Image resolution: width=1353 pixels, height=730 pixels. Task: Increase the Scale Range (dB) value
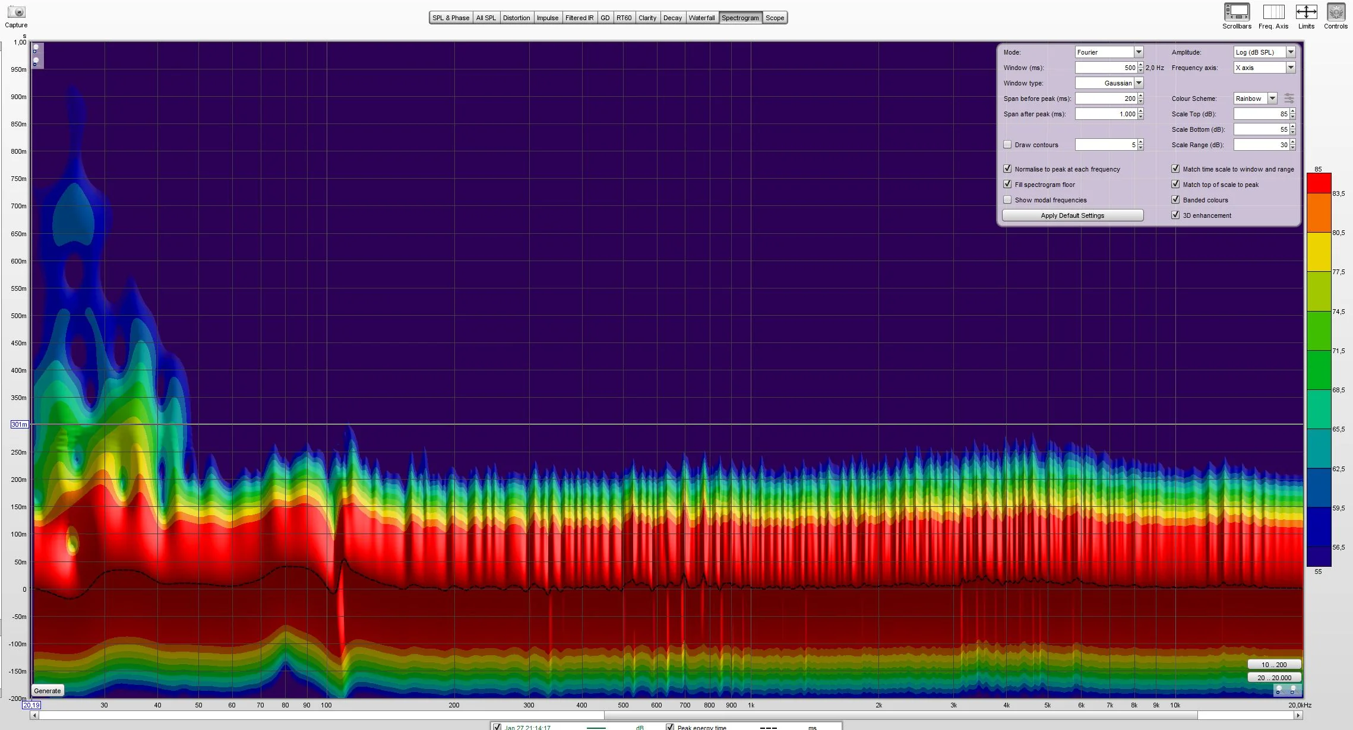pyautogui.click(x=1292, y=142)
